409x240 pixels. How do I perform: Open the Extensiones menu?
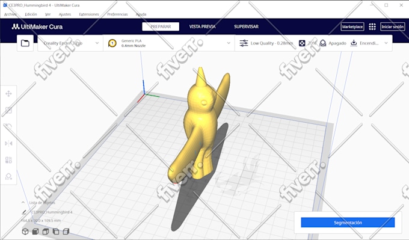[89, 14]
